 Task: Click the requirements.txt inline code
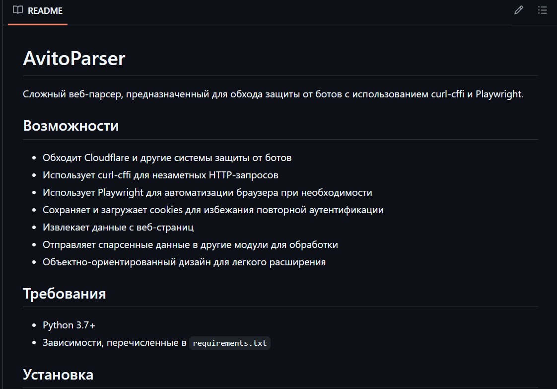click(x=230, y=343)
